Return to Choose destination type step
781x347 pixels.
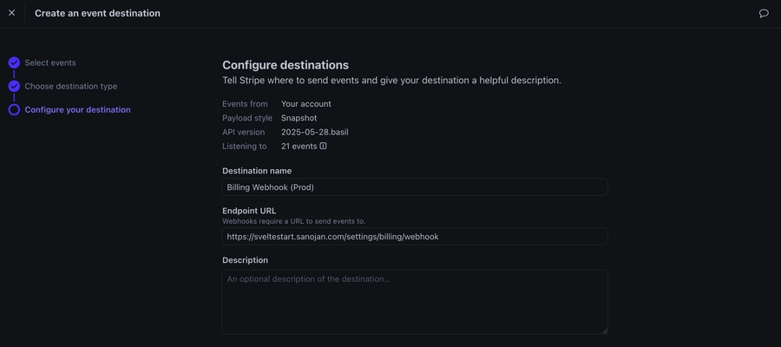(x=70, y=86)
